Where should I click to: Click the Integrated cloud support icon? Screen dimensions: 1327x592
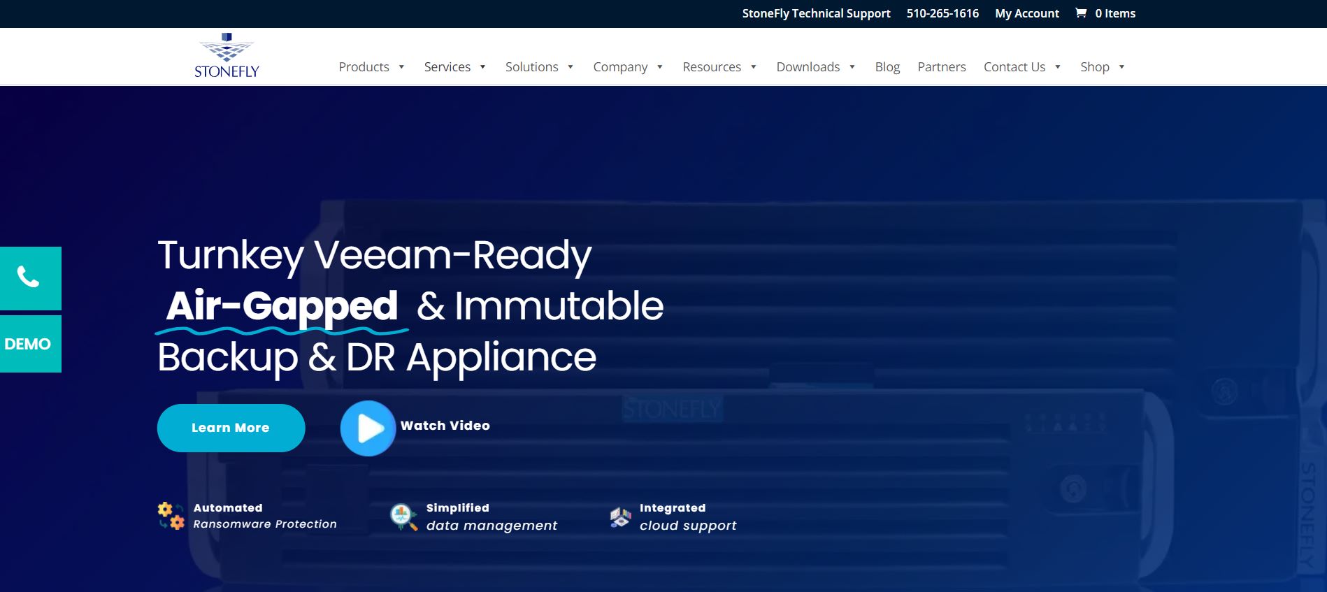tap(620, 517)
